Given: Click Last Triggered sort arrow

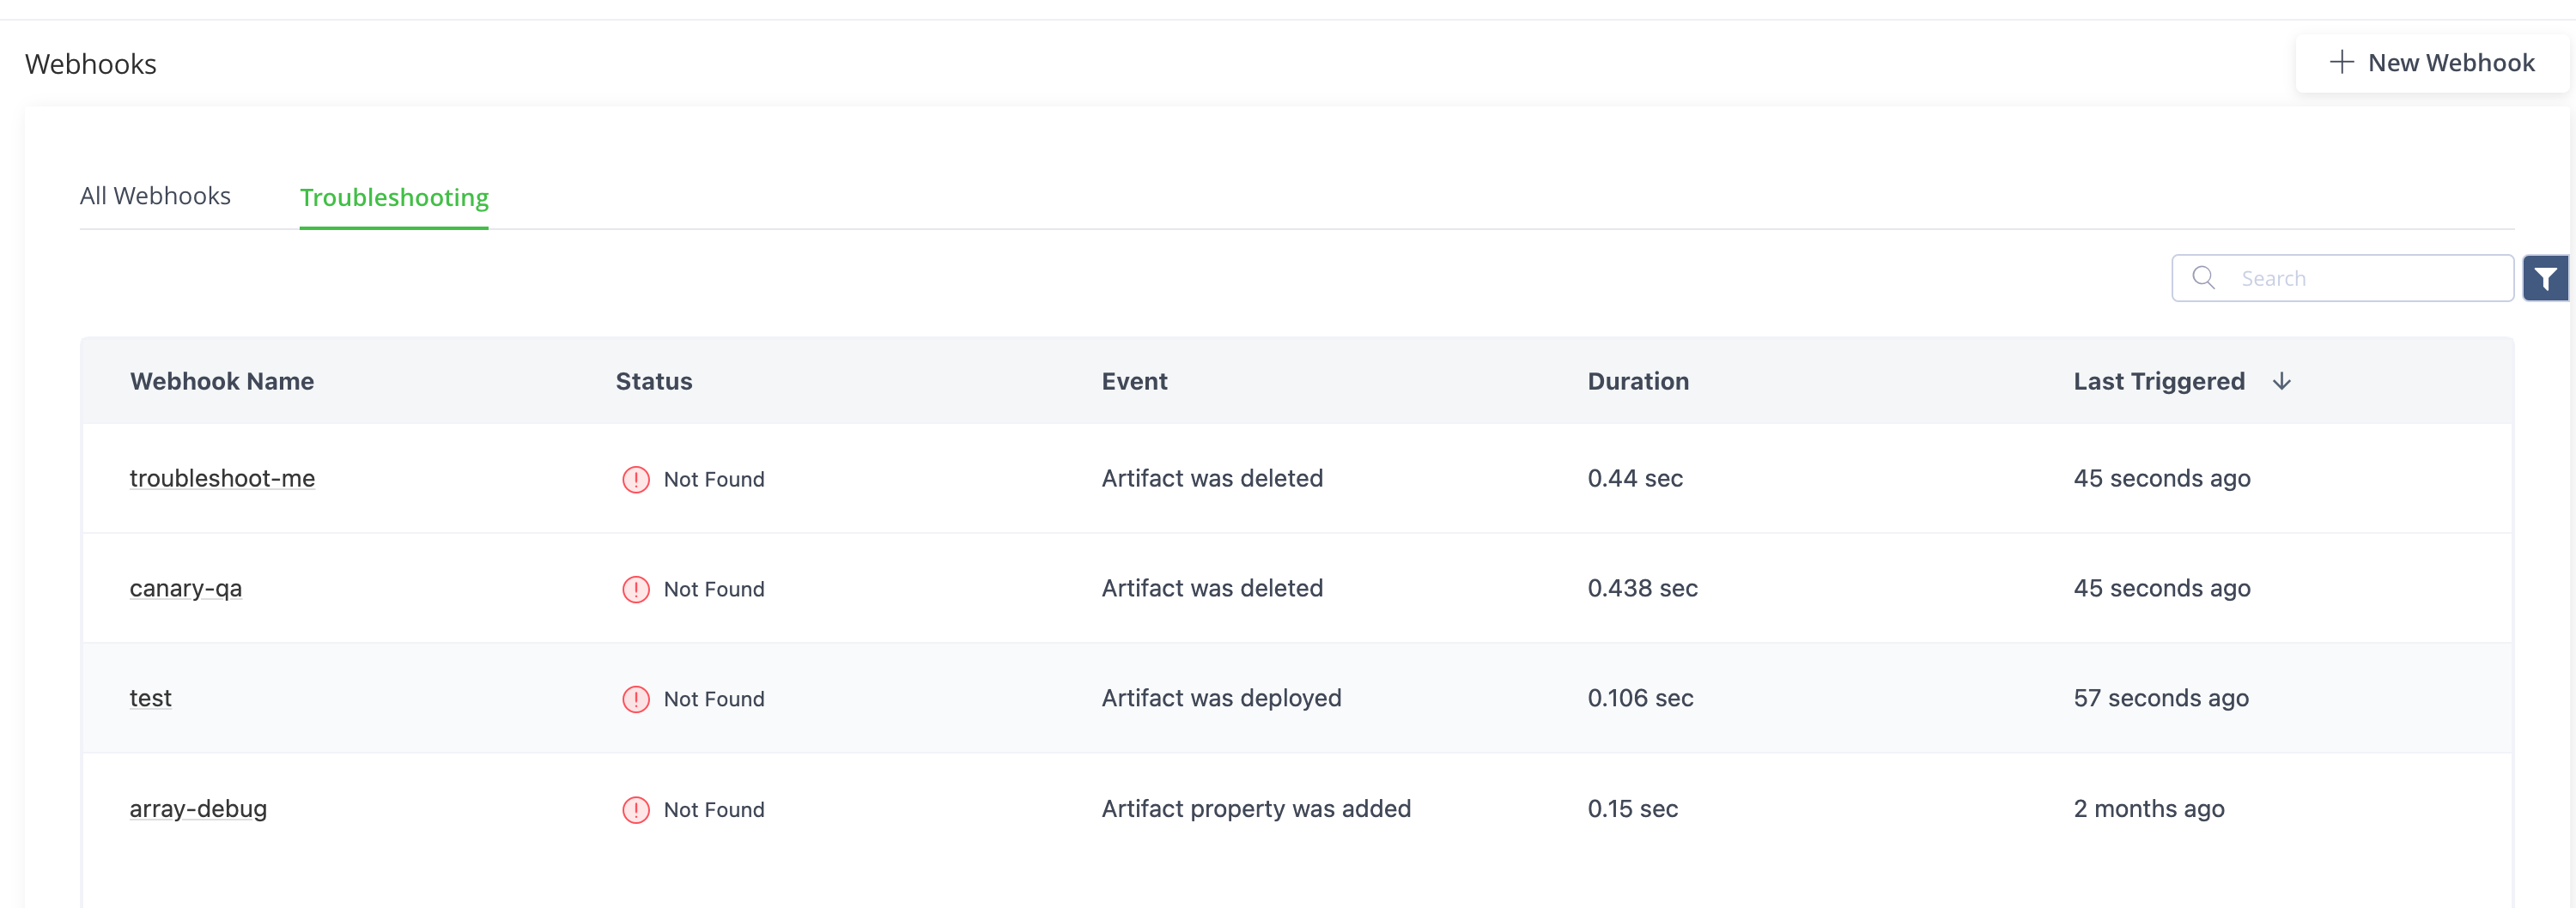Looking at the screenshot, I should 2281,382.
